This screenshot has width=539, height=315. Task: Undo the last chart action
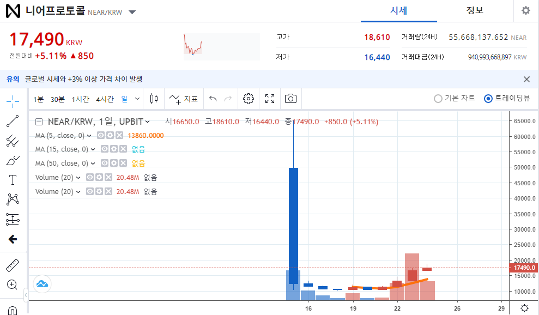click(x=213, y=99)
